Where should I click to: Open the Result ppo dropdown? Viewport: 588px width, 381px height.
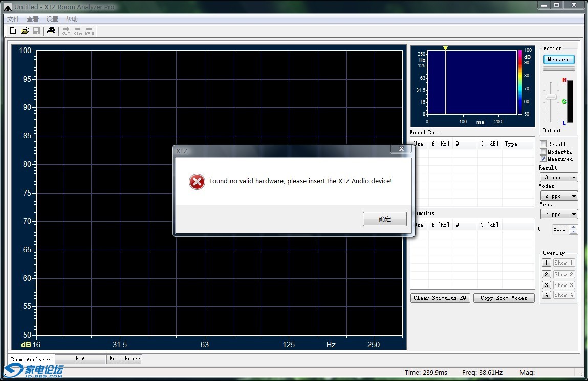[x=559, y=177]
